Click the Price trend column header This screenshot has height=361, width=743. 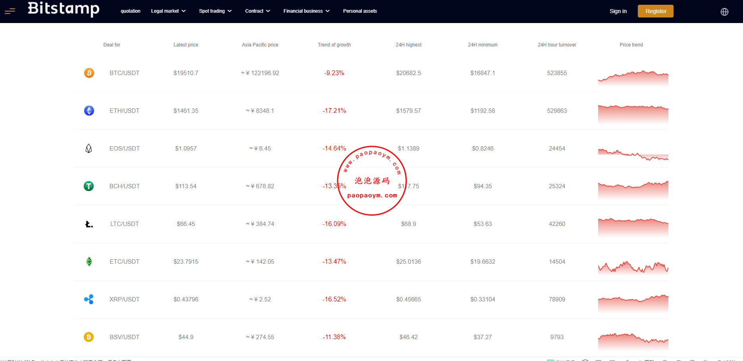(x=631, y=45)
